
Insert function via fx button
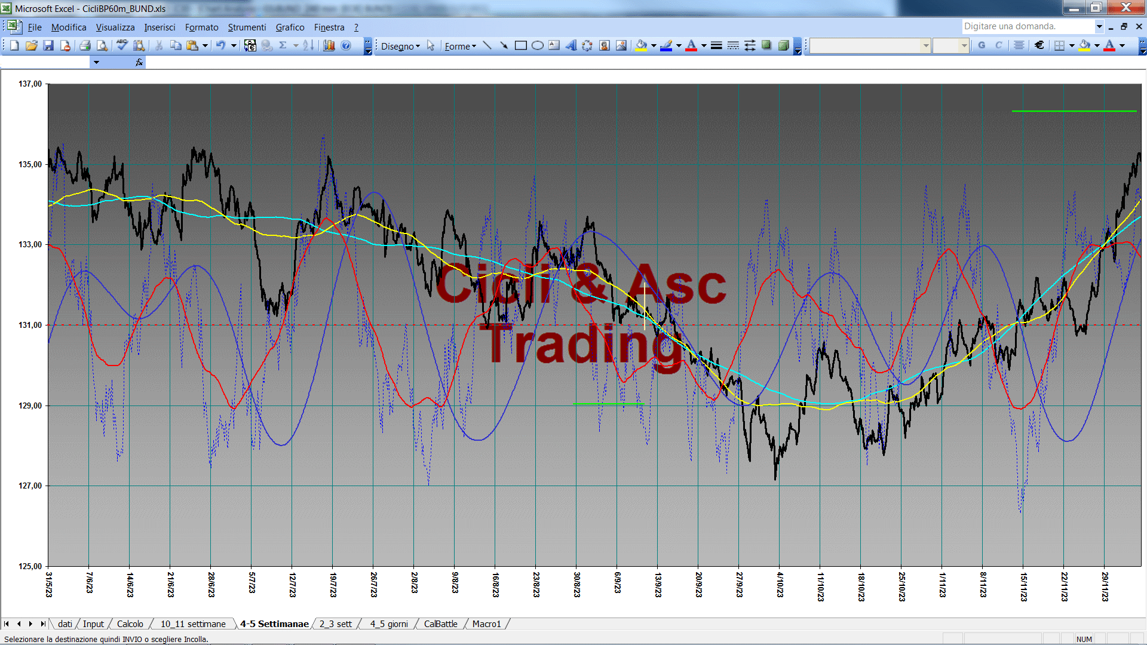point(139,62)
